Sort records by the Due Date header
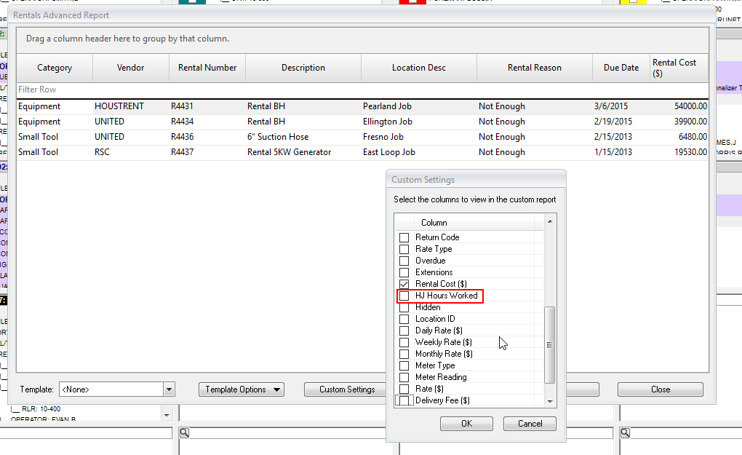The width and height of the screenshot is (742, 455). pyautogui.click(x=621, y=67)
